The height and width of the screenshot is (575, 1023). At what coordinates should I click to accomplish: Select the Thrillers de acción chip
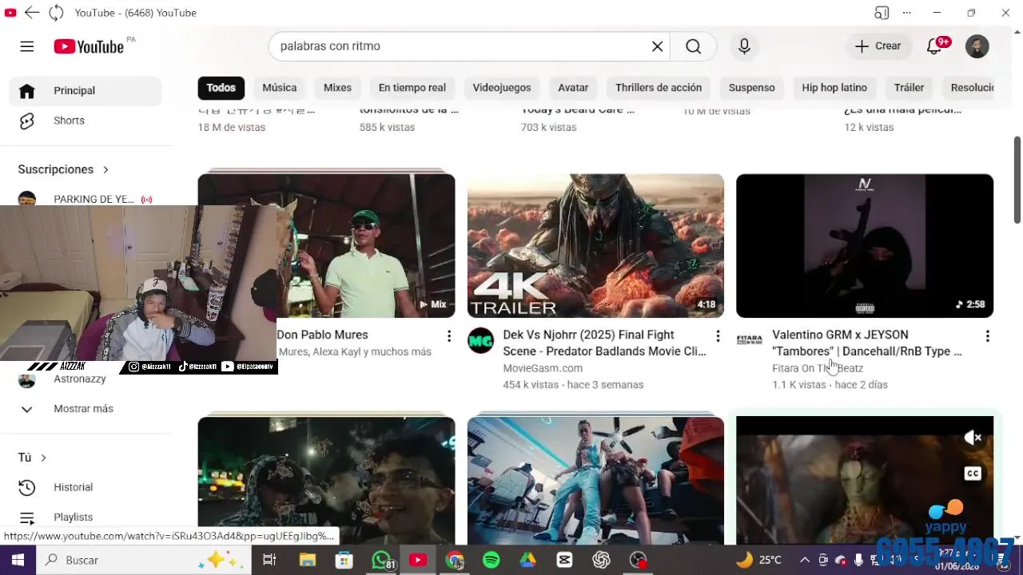(x=659, y=88)
